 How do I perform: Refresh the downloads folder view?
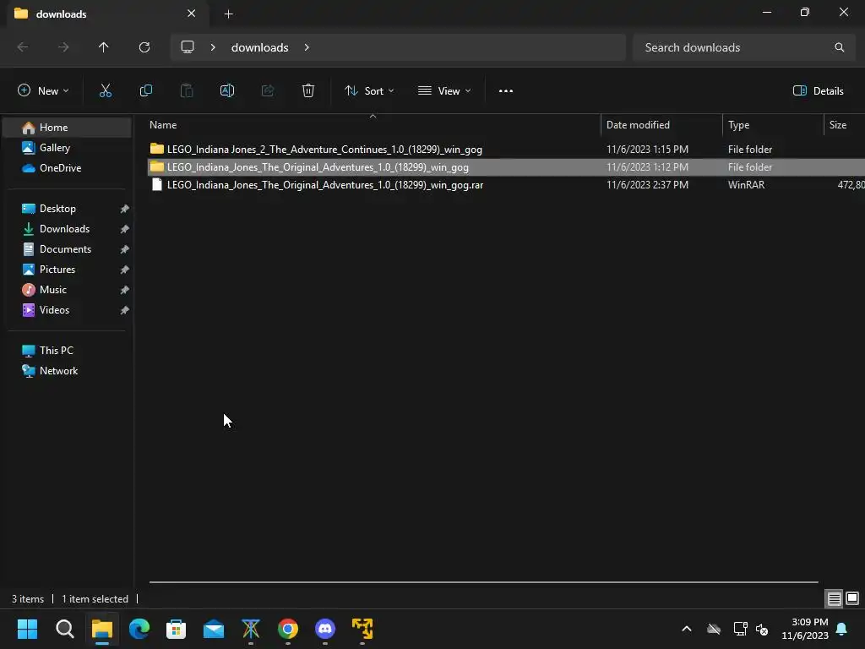pyautogui.click(x=144, y=47)
